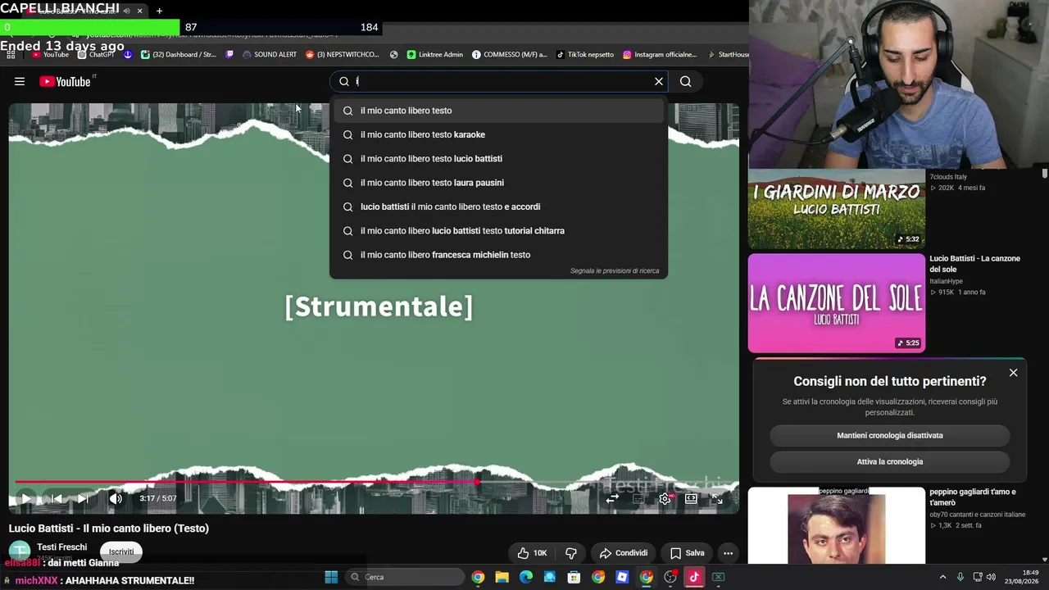The image size is (1049, 590).
Task: Open the Instagram officialne bookmark
Action: pyautogui.click(x=660, y=55)
